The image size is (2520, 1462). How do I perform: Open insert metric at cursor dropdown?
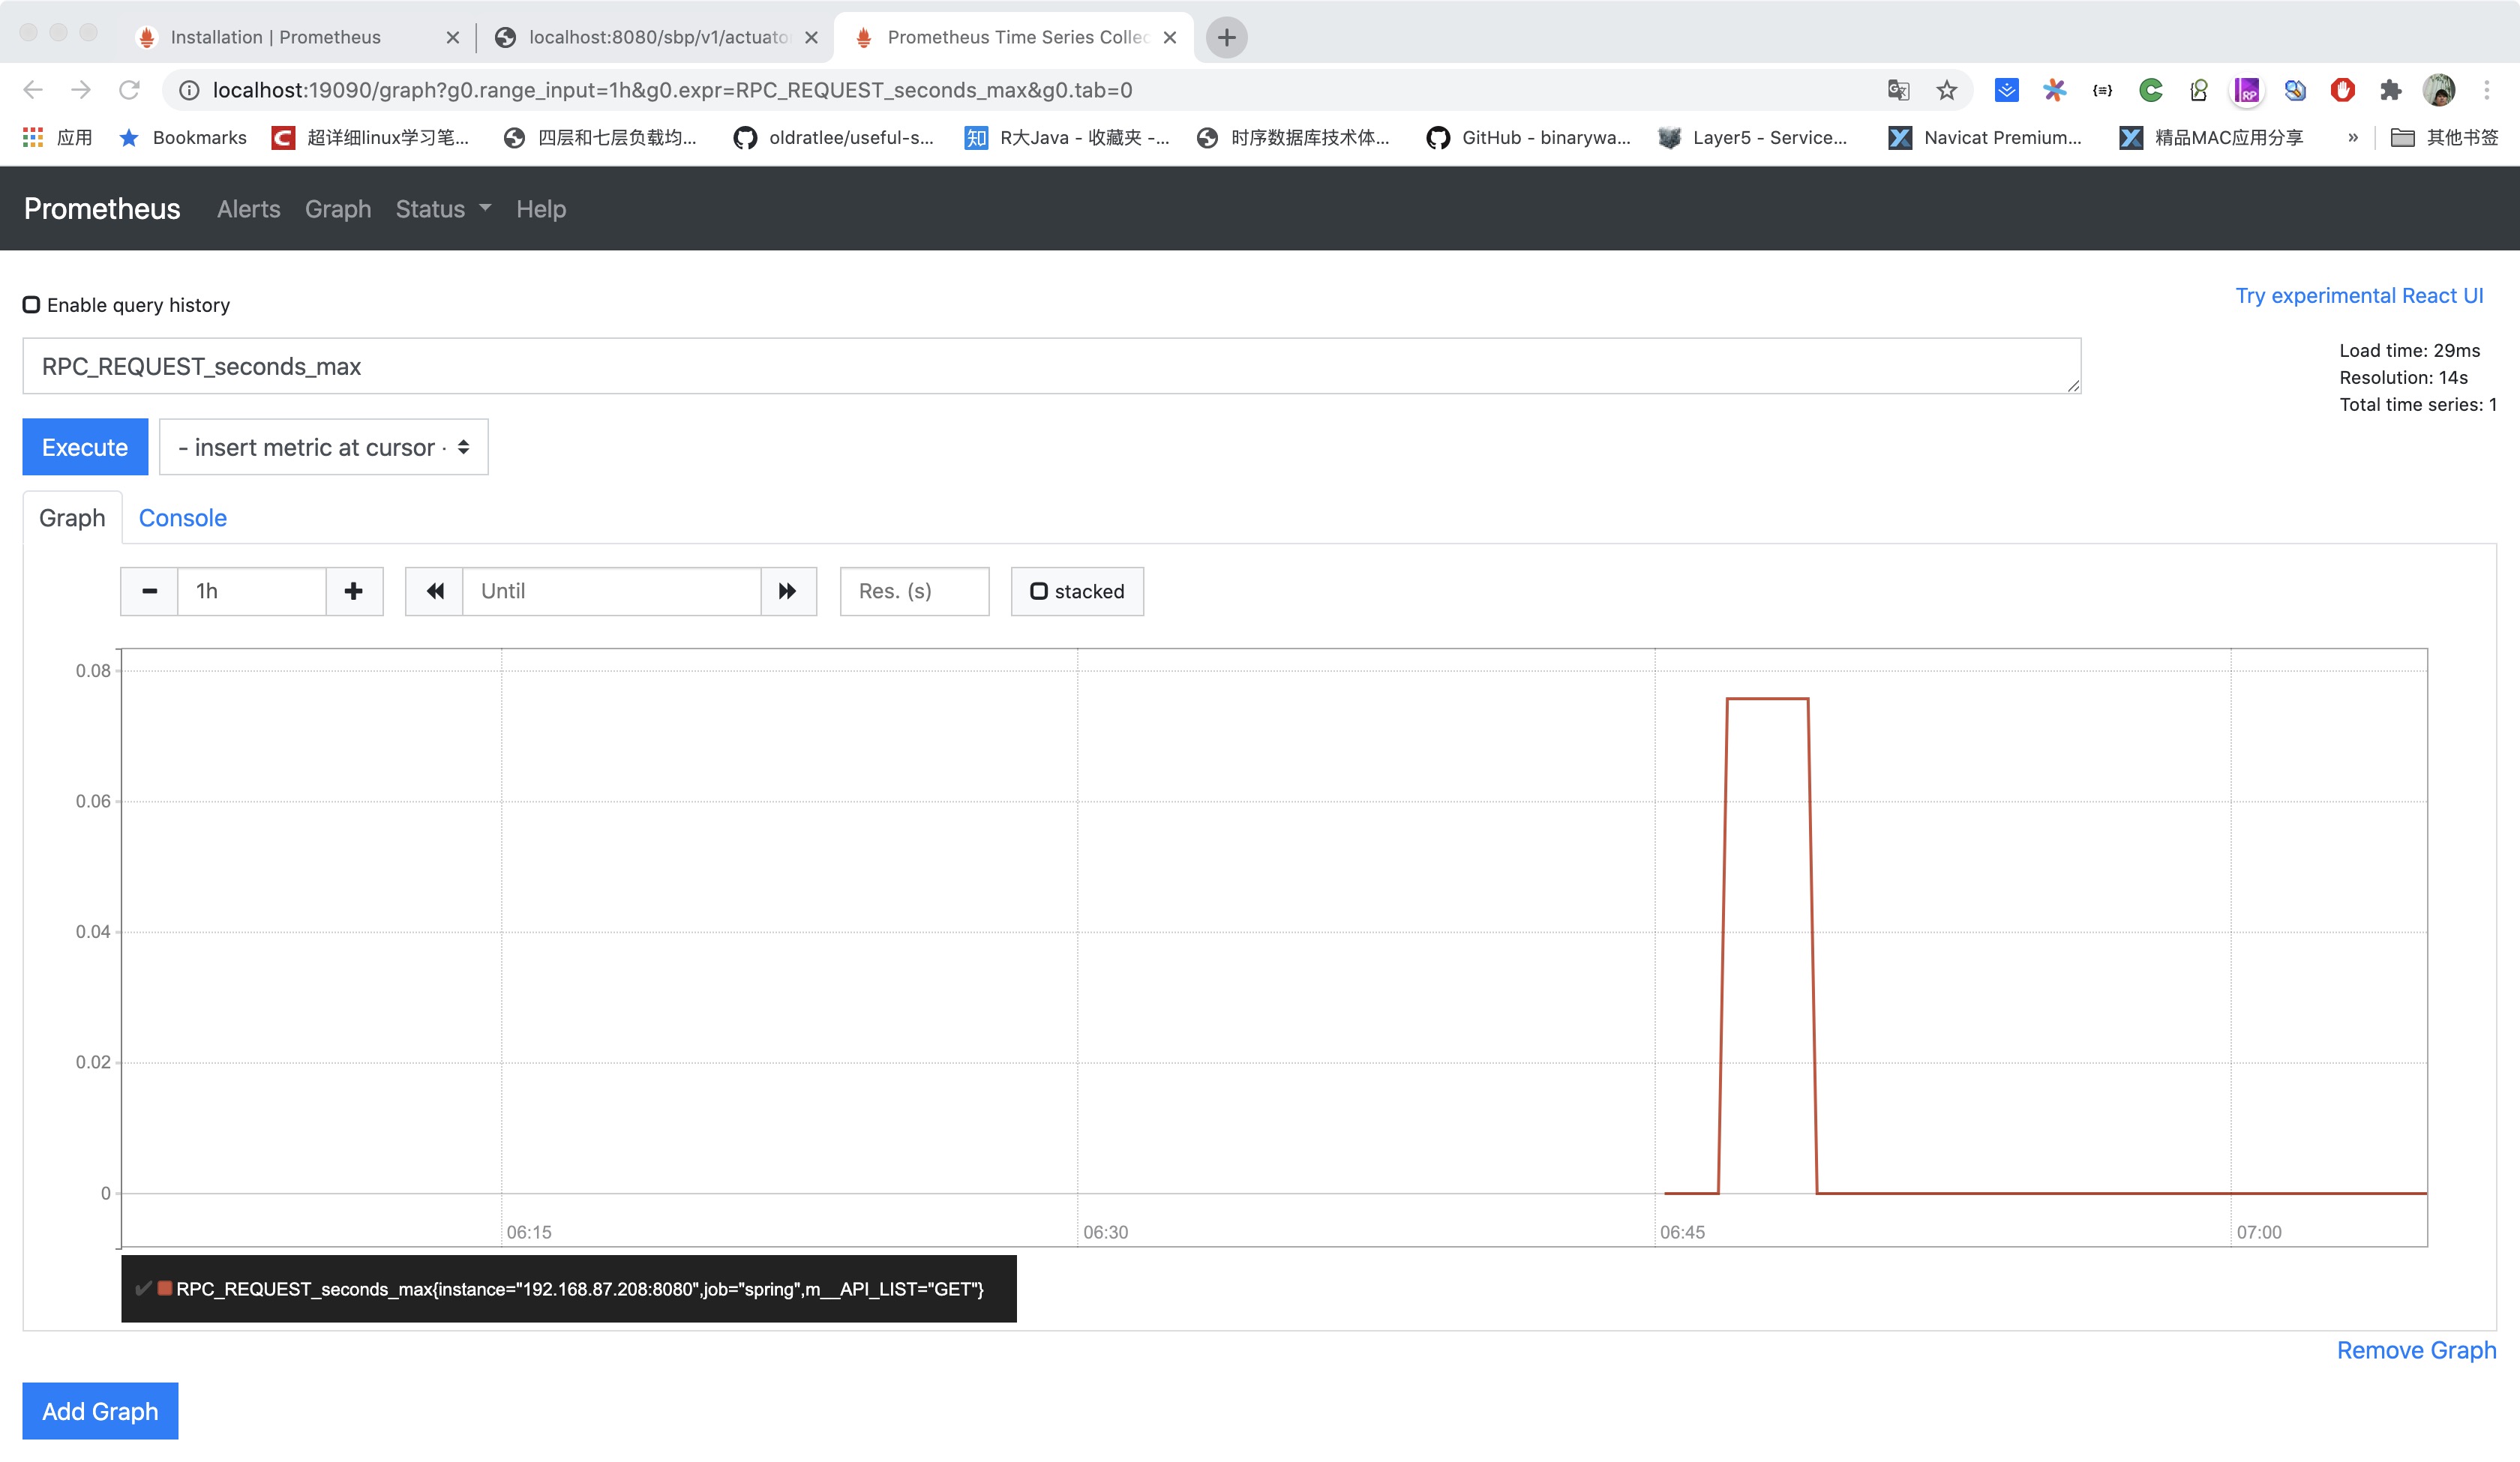pyautogui.click(x=323, y=447)
